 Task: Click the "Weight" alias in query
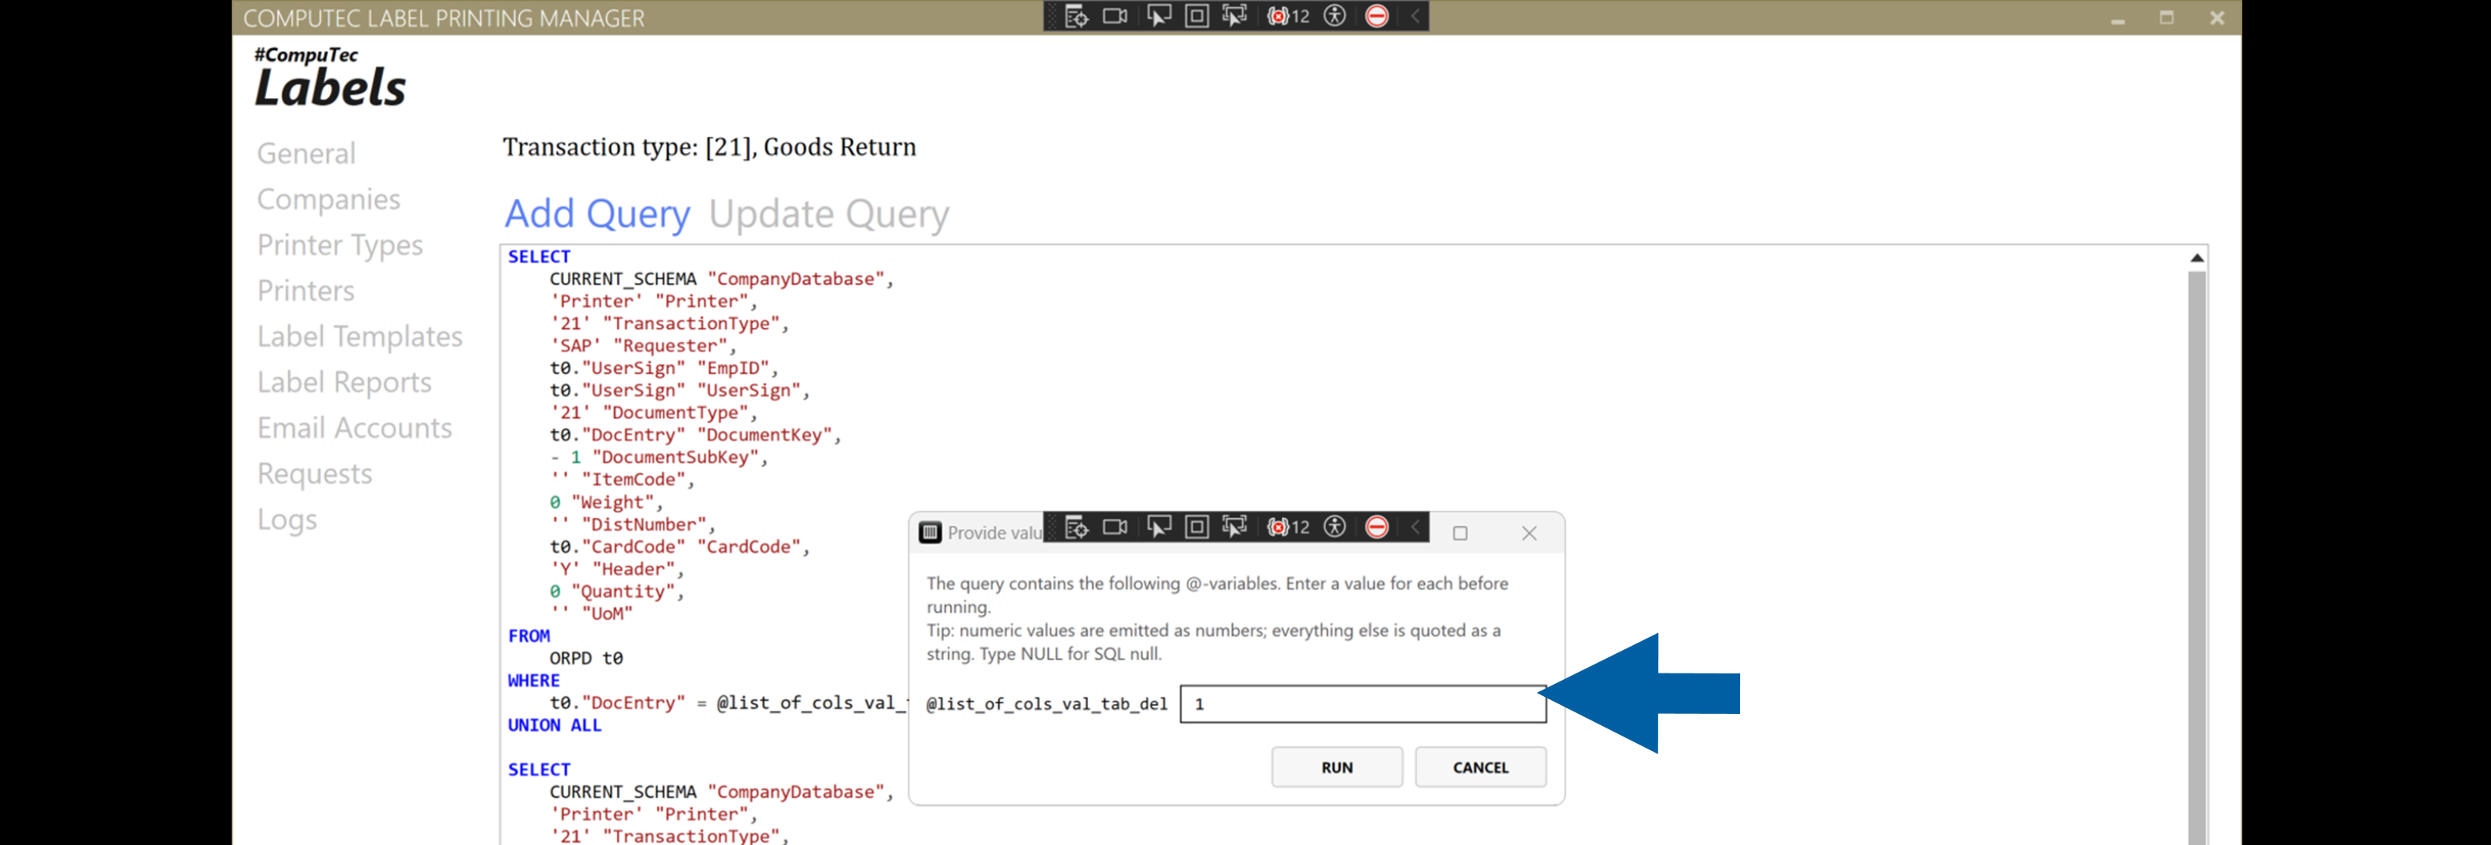pyautogui.click(x=612, y=502)
